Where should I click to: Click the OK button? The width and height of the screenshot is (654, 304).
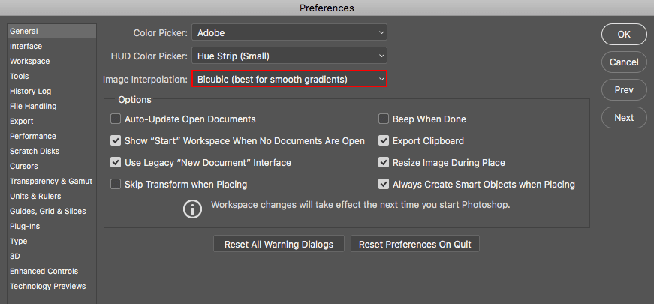624,35
